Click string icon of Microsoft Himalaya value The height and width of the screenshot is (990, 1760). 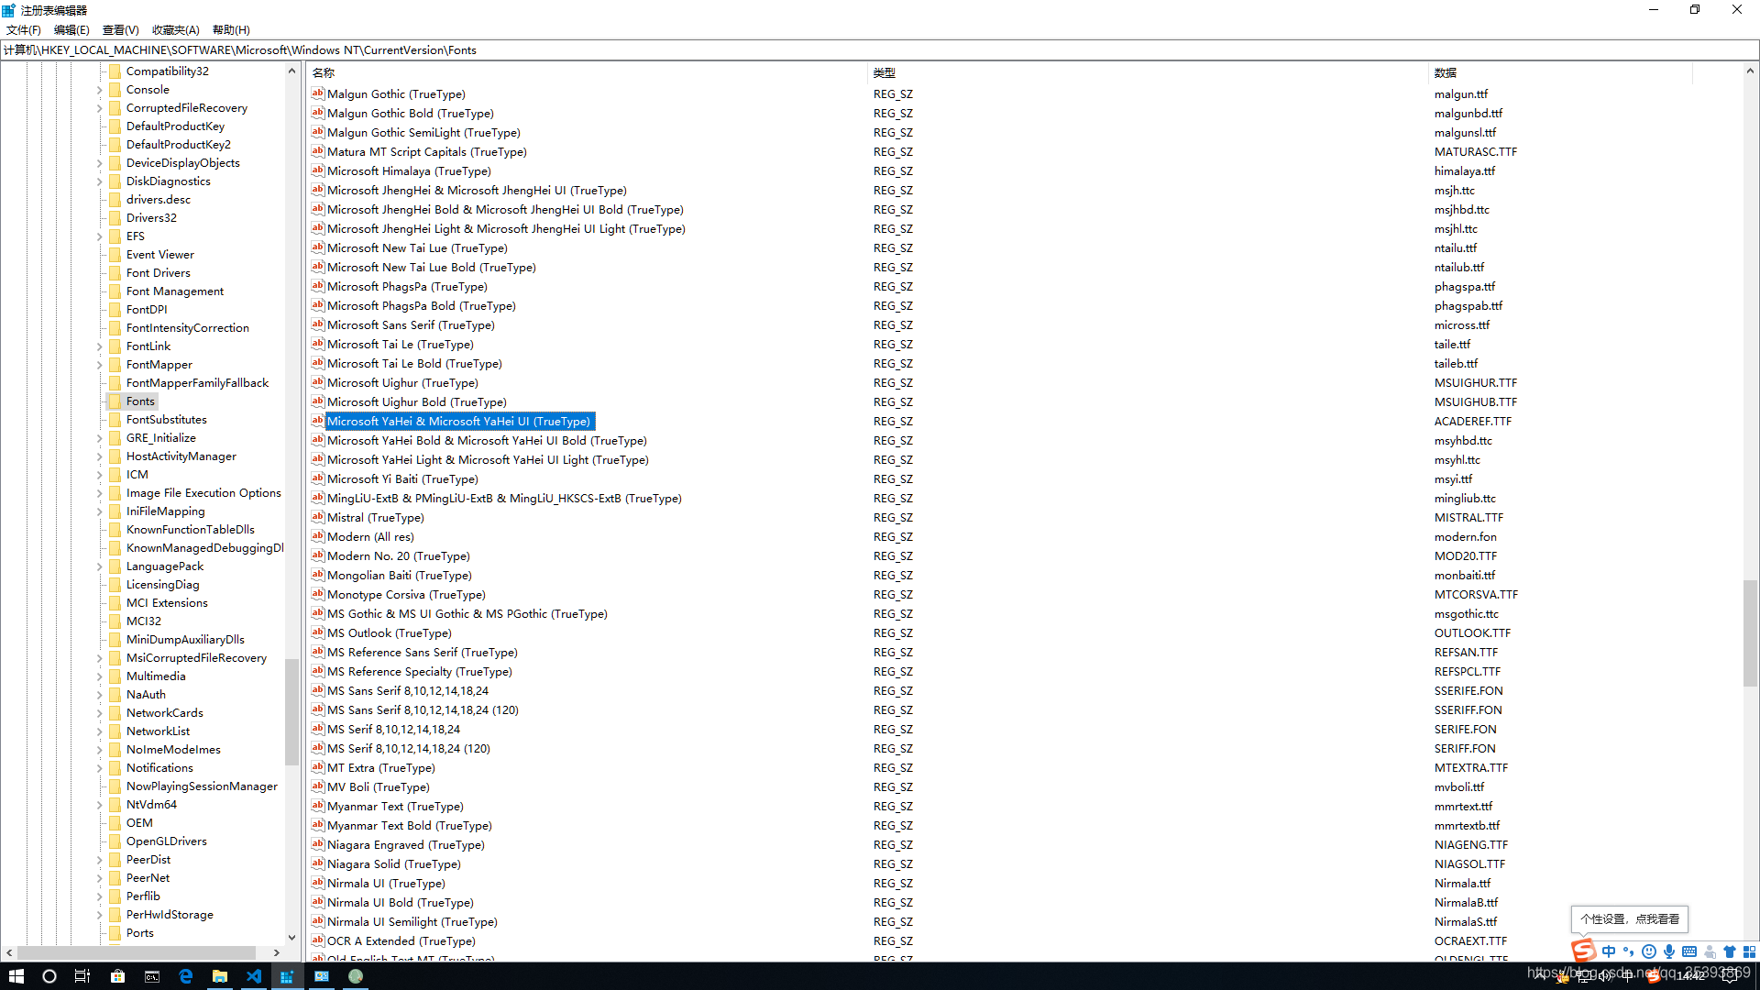(x=318, y=170)
